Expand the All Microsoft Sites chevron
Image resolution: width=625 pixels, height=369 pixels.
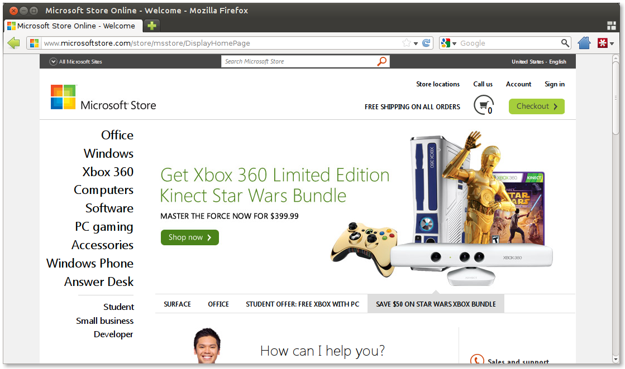coord(53,62)
